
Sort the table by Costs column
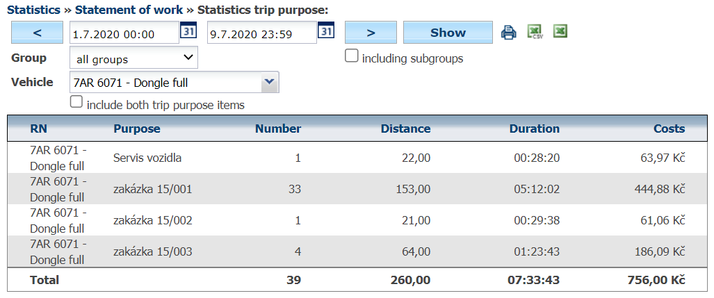click(669, 129)
